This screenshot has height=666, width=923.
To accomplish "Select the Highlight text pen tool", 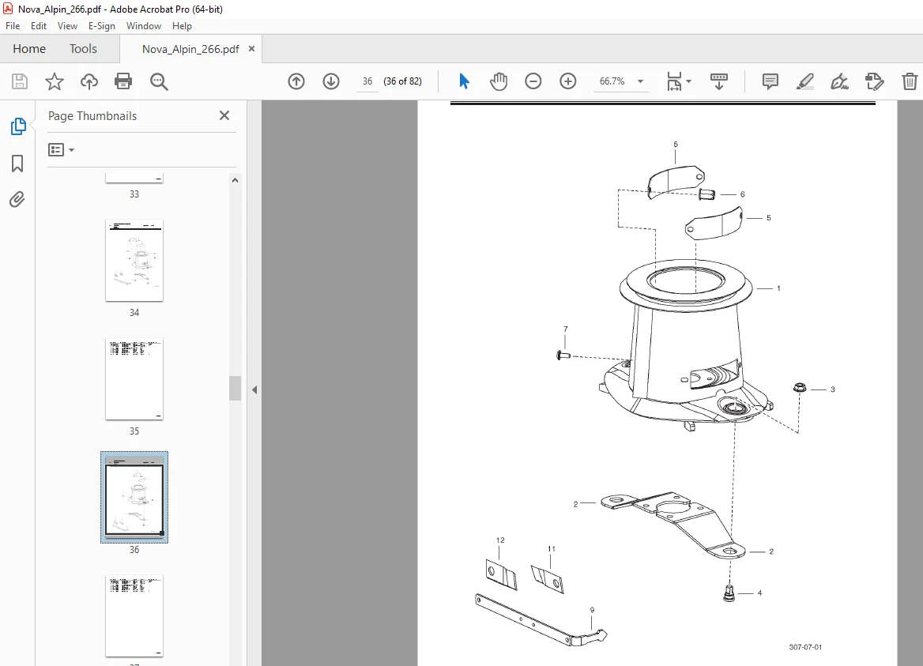I will pos(804,81).
